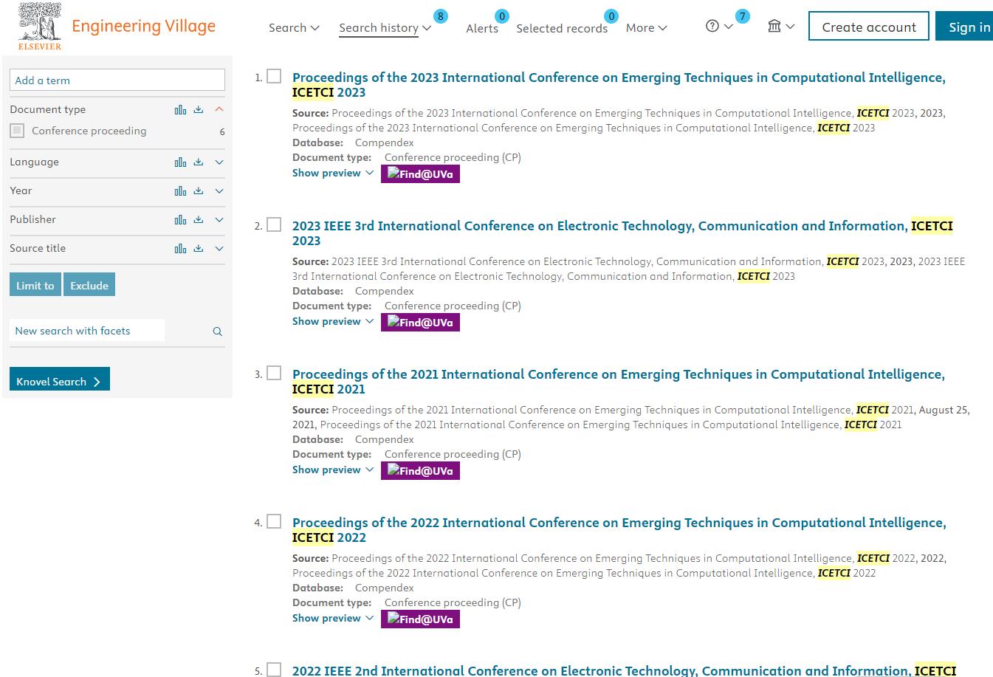Select result 1 checkbox
993x677 pixels.
pos(274,76)
